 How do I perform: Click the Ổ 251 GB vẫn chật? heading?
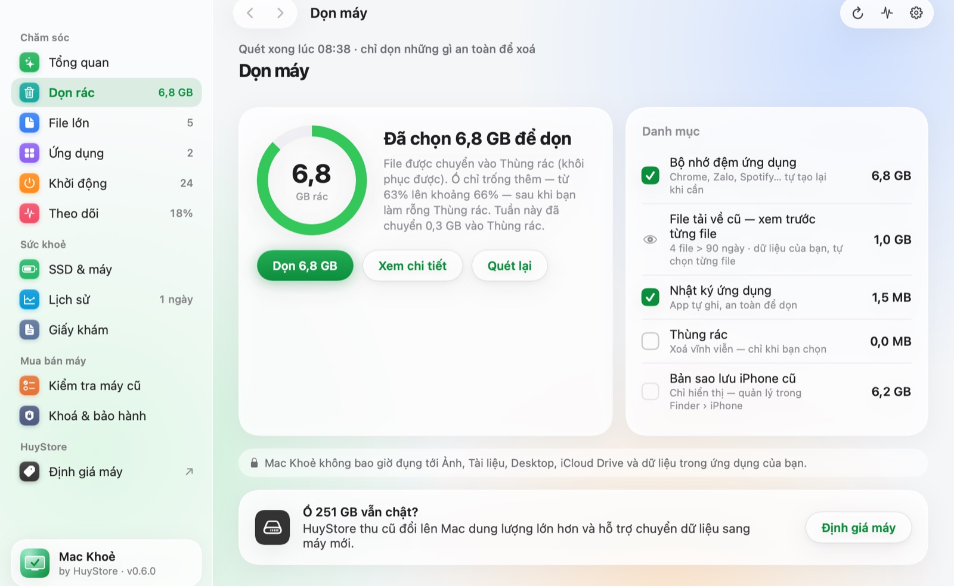[x=360, y=512]
